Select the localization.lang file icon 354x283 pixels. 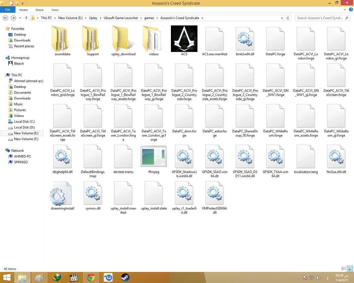(306, 156)
